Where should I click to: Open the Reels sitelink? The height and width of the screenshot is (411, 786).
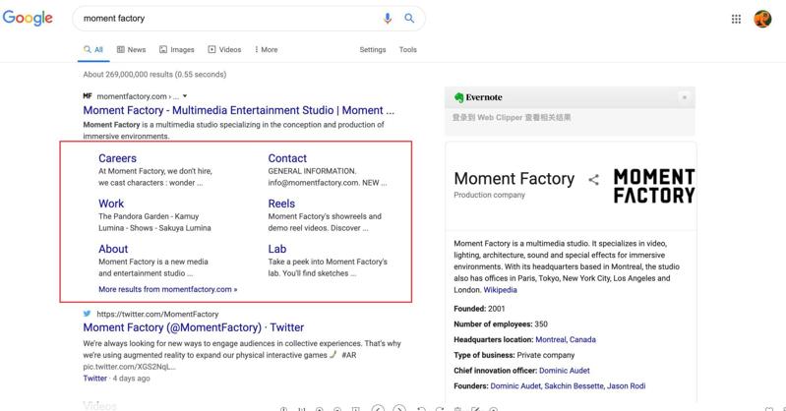tap(281, 204)
